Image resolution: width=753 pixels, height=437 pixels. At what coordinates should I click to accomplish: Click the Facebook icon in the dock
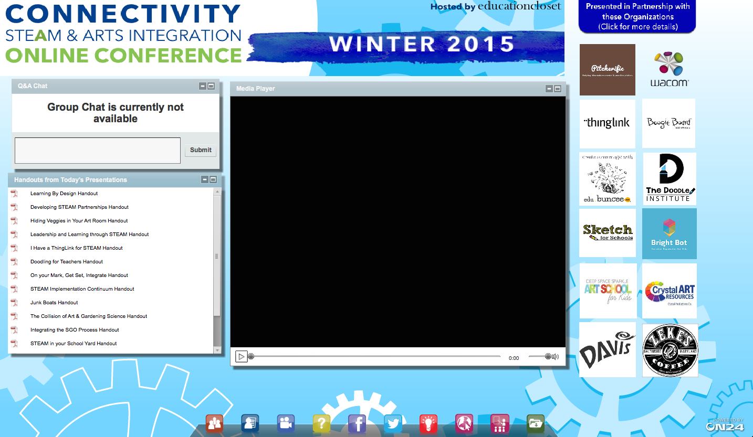pos(357,423)
